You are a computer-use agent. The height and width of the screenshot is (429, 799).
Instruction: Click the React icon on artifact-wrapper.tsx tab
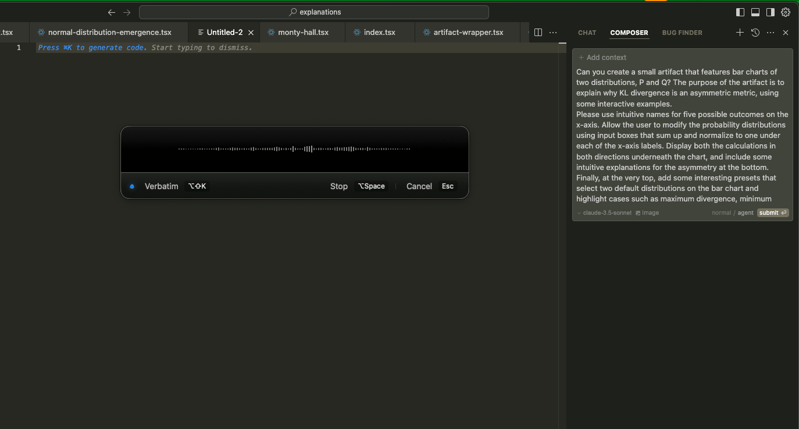click(x=427, y=33)
